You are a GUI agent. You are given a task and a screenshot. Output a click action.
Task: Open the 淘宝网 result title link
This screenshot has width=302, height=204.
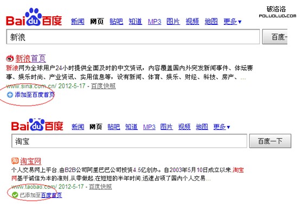(30, 161)
